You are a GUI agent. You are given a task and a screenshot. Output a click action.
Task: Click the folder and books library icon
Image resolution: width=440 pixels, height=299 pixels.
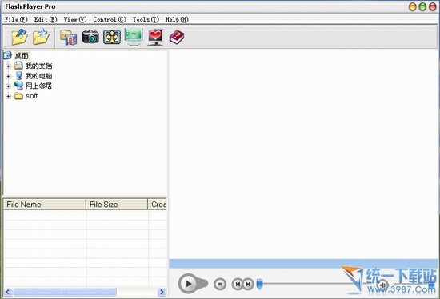[69, 38]
